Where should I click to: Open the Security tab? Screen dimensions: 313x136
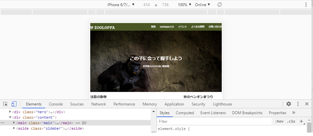[x=198, y=104]
